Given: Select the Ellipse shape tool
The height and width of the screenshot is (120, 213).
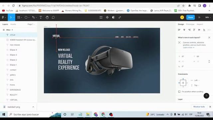Looking at the screenshot, I should (x=26, y=17).
